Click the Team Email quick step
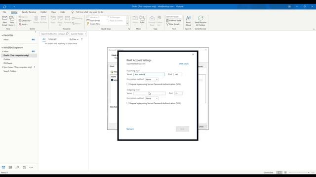Screen dimensions: 316x177 pos(93,21)
